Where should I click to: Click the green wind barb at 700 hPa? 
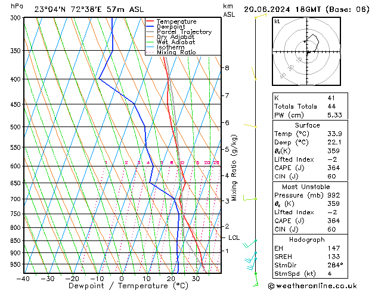click(x=250, y=198)
